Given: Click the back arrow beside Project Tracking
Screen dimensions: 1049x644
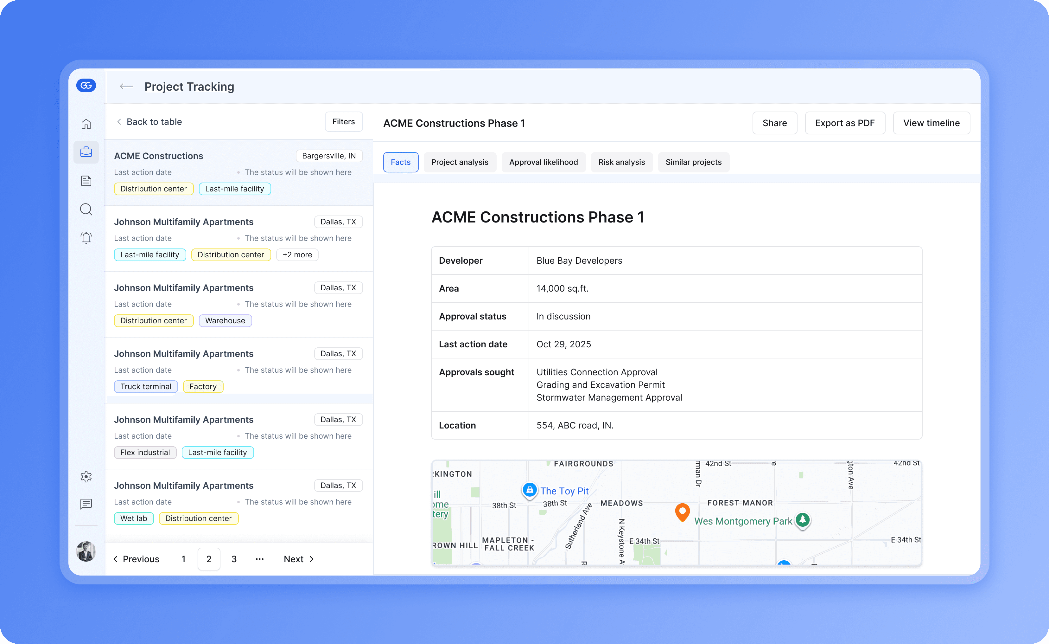Looking at the screenshot, I should (x=126, y=87).
